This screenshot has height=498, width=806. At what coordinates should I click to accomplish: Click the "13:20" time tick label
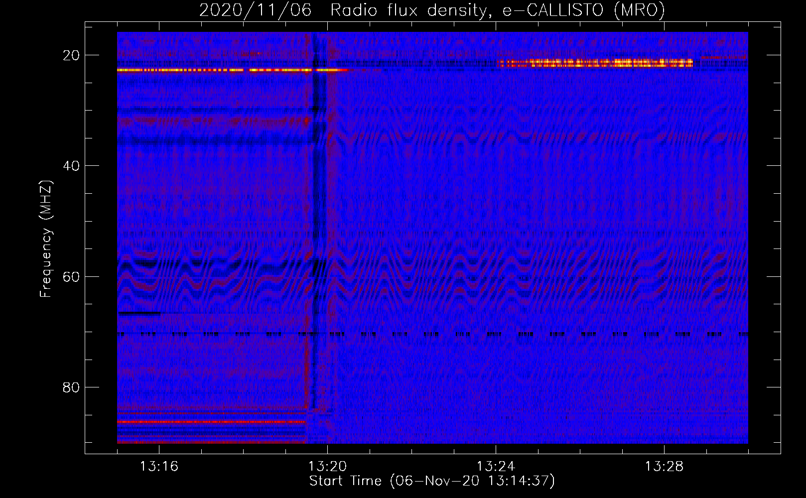(327, 467)
